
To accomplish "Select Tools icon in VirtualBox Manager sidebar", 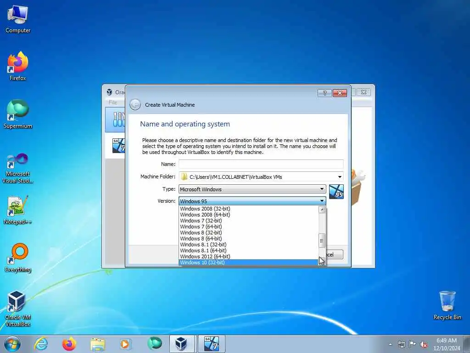I will coord(119,120).
